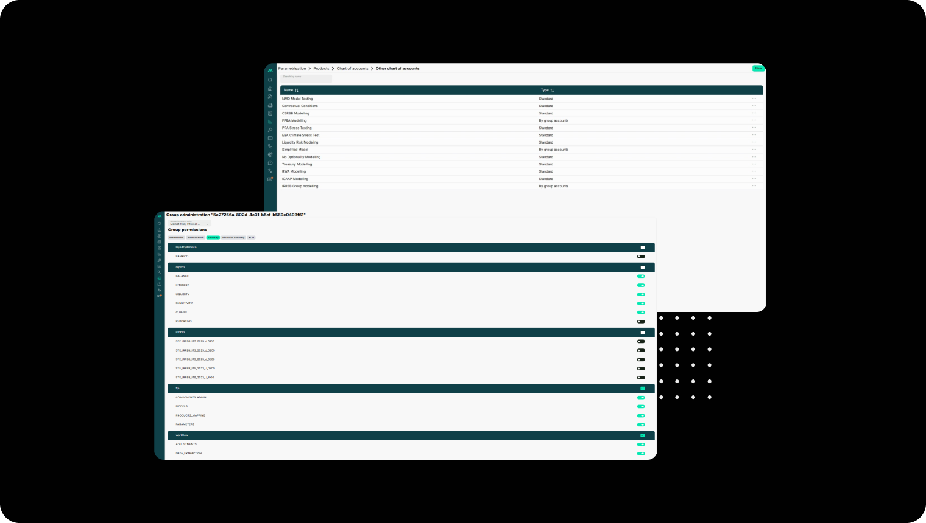Open three-dot menu for NMD Model Testing
926x523 pixels.
click(754, 99)
